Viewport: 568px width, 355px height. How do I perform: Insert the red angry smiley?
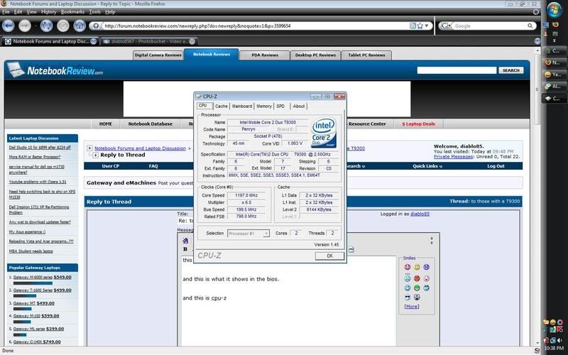417,278
